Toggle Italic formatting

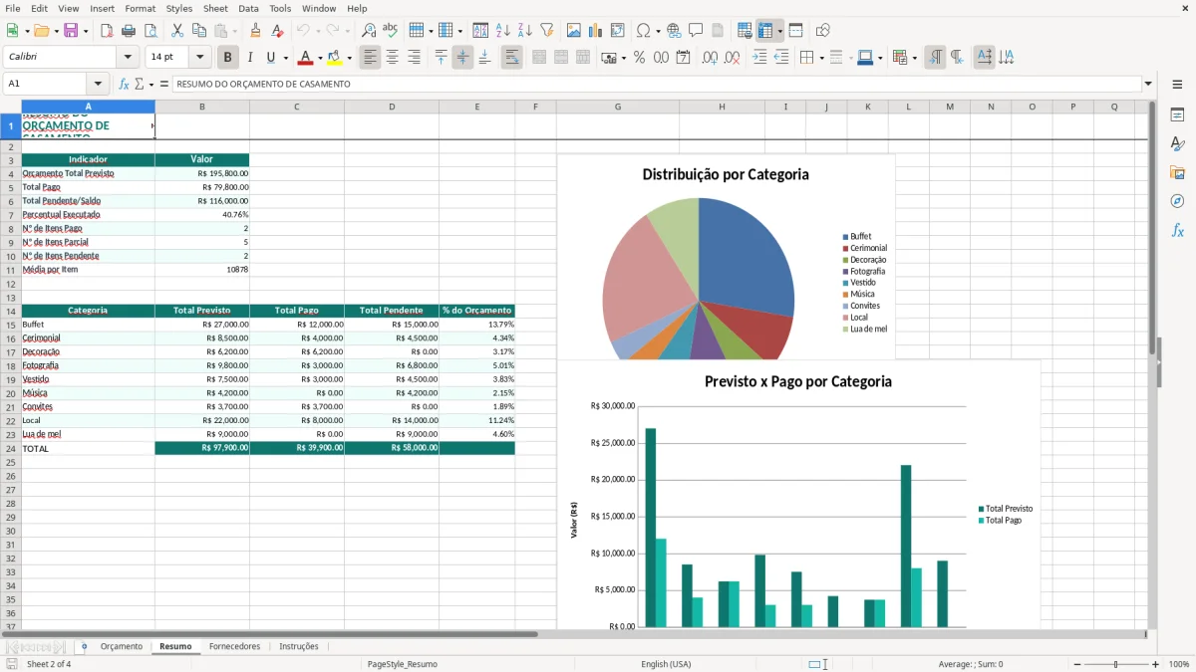249,58
